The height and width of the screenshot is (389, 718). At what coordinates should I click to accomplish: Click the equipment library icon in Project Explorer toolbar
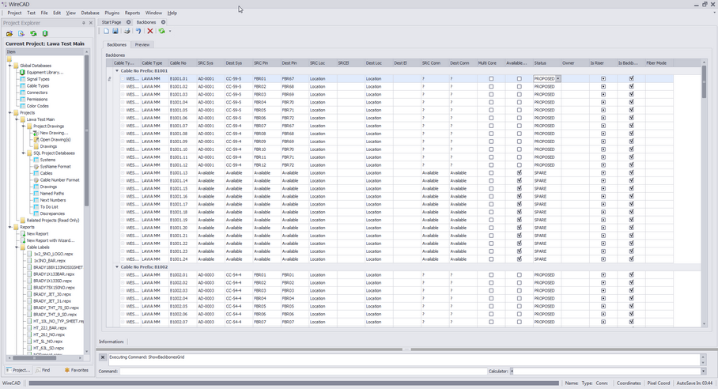(x=45, y=33)
